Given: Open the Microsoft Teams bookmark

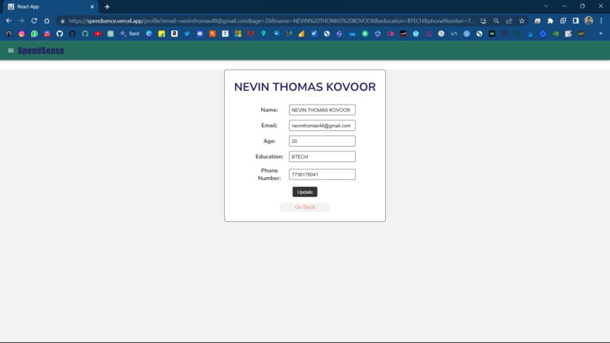Looking at the screenshot, I should [x=339, y=34].
